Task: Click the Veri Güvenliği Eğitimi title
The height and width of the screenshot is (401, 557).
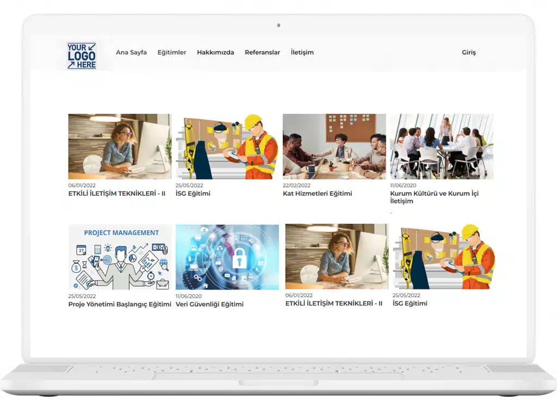Action: tap(209, 304)
